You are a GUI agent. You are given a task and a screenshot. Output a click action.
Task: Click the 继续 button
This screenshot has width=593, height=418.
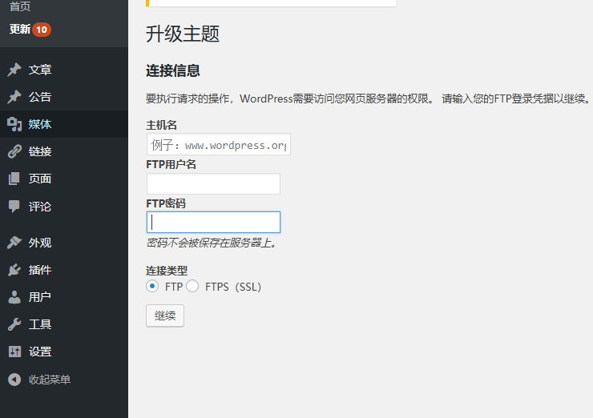pyautogui.click(x=165, y=316)
